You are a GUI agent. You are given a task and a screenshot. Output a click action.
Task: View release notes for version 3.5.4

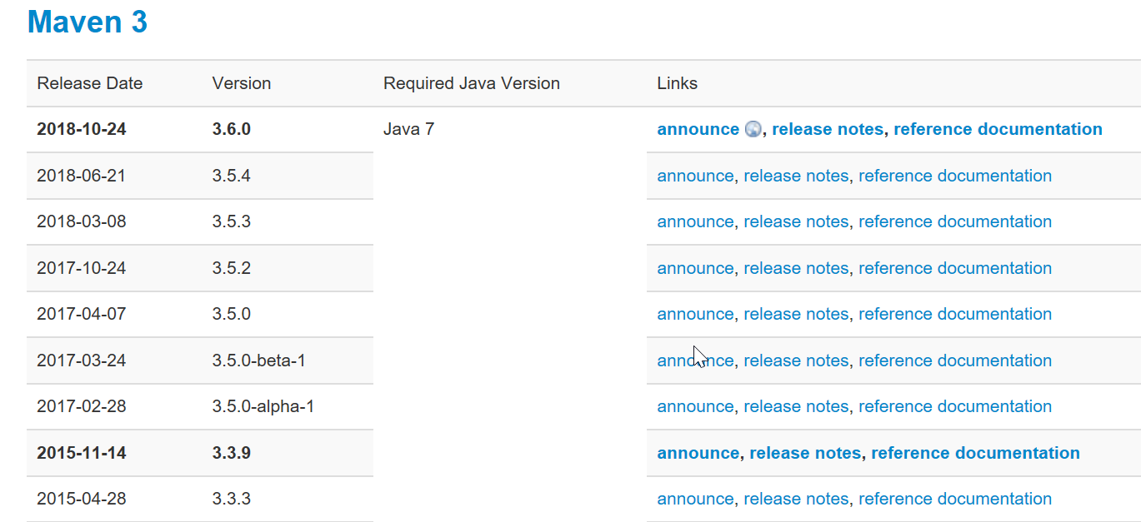point(795,176)
